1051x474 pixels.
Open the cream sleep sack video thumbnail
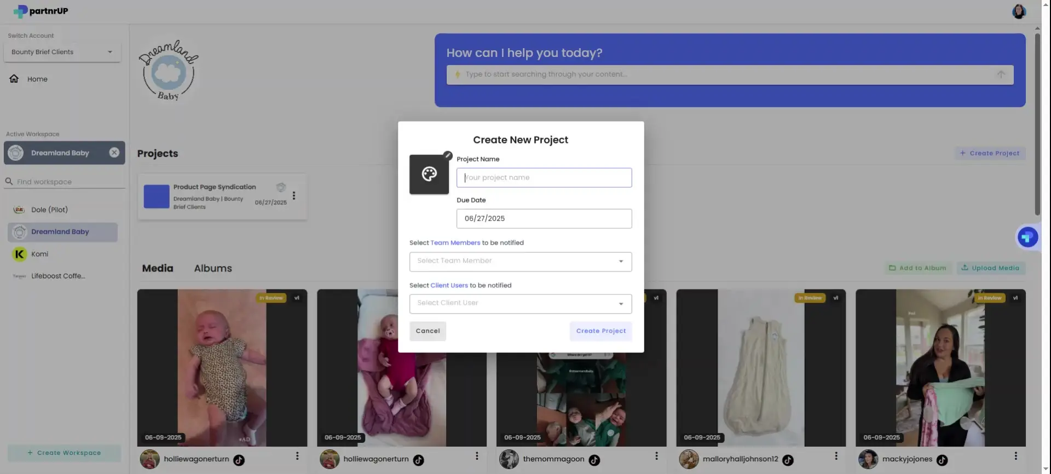[761, 368]
